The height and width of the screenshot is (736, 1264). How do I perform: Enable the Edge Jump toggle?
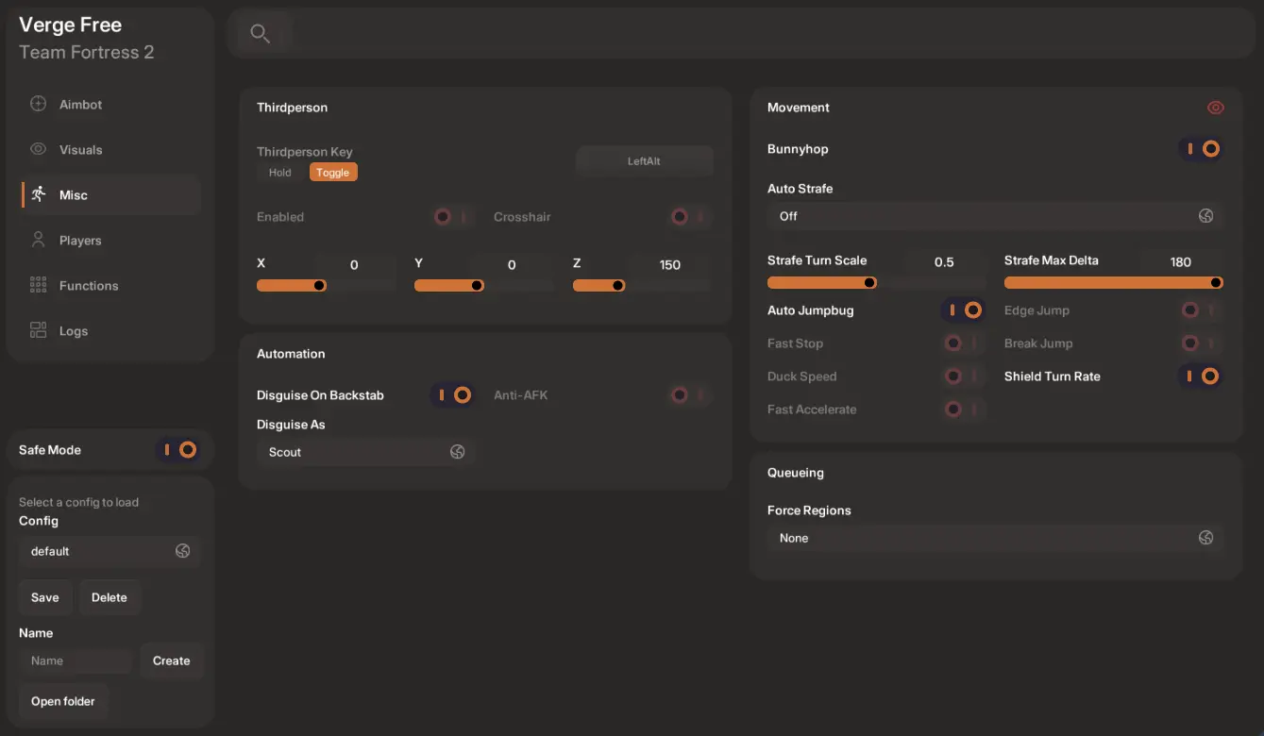tap(1202, 310)
